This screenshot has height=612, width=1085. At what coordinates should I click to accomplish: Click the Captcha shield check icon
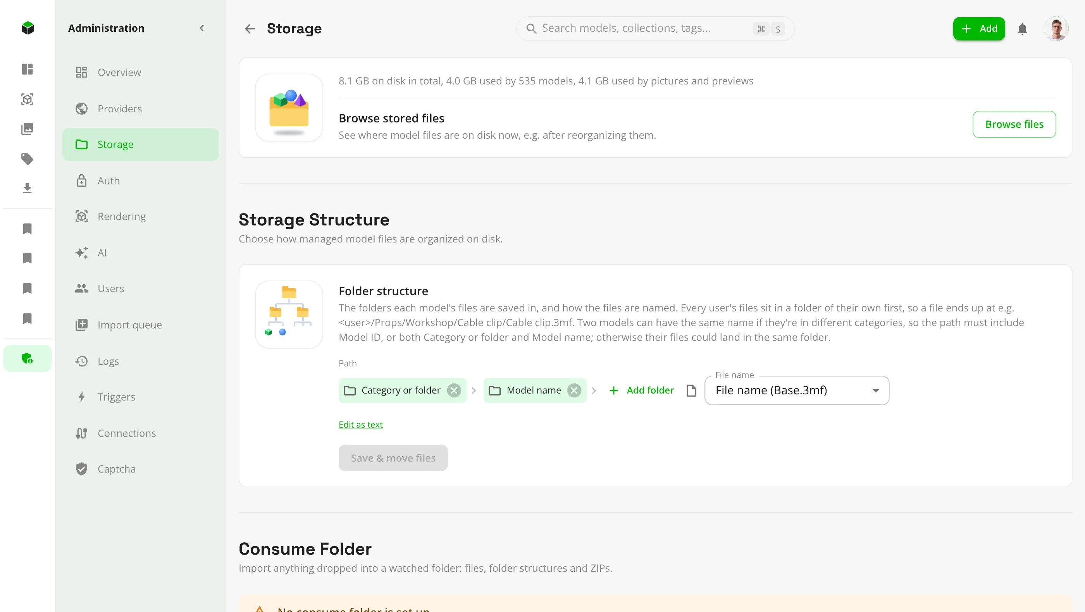click(x=81, y=469)
